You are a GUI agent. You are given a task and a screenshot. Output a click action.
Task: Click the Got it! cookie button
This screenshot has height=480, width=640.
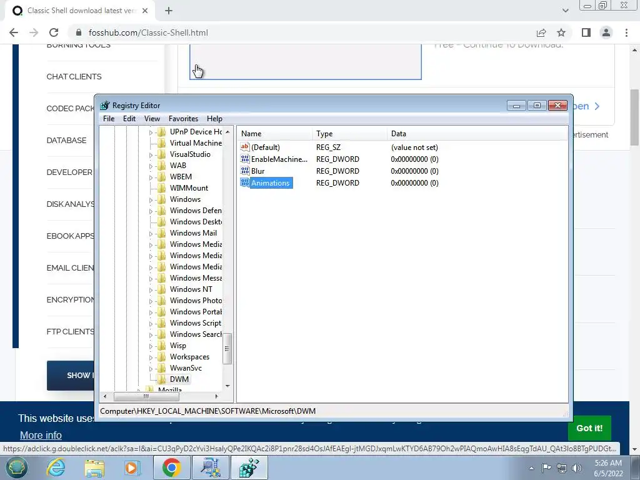click(589, 428)
